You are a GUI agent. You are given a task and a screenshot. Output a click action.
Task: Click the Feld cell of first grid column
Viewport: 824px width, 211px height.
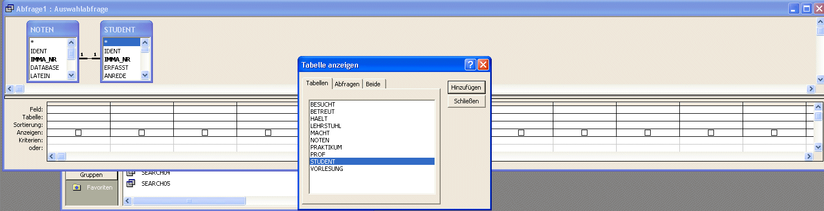coord(79,109)
